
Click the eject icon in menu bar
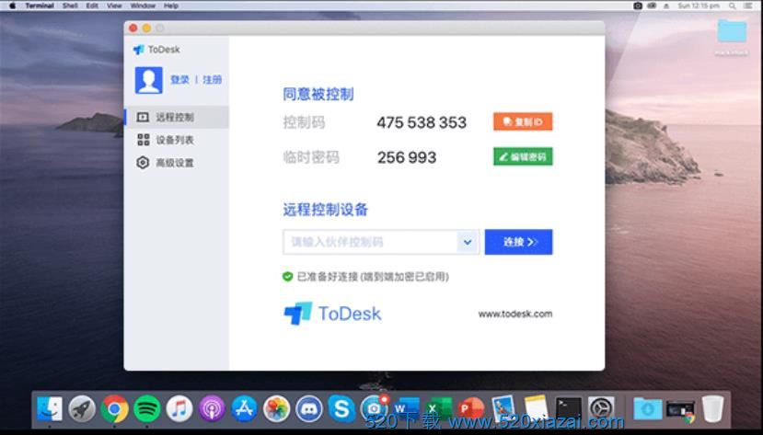(x=666, y=6)
